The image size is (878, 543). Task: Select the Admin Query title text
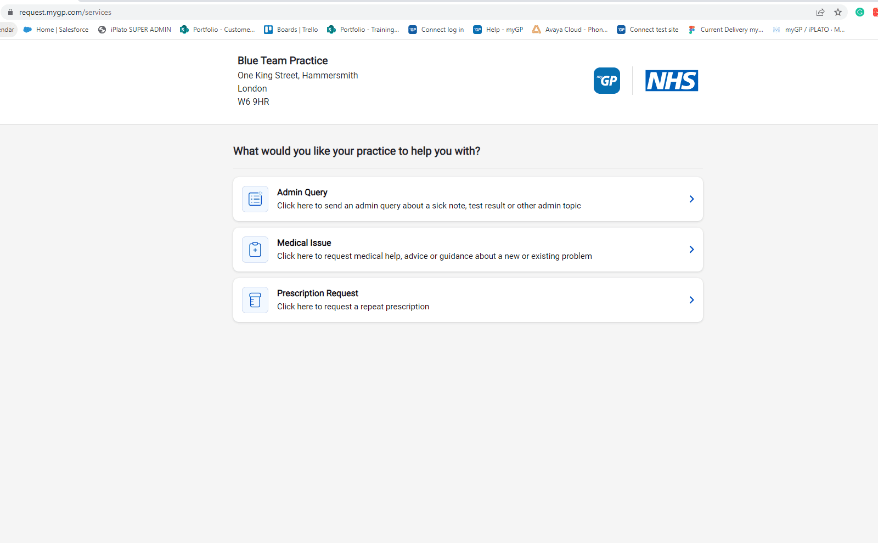[302, 193]
